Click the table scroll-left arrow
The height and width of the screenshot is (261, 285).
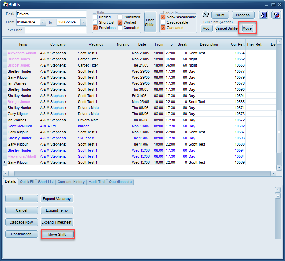pos(6,173)
